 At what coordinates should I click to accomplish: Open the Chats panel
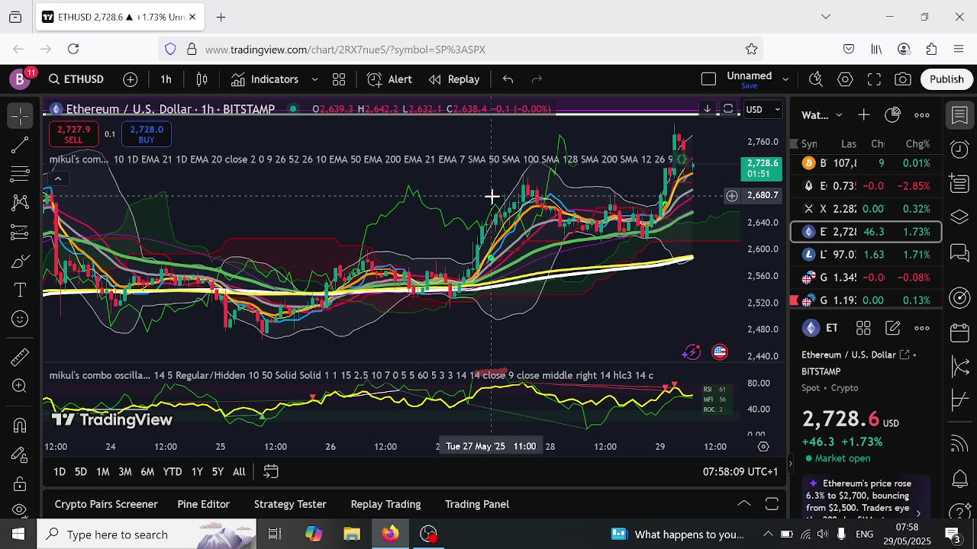[x=960, y=252]
